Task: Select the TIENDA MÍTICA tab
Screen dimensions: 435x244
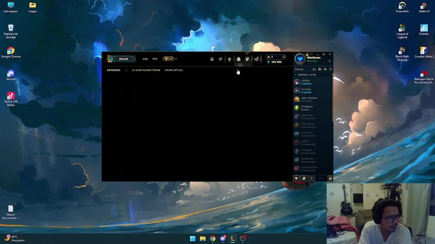Action: (x=174, y=70)
